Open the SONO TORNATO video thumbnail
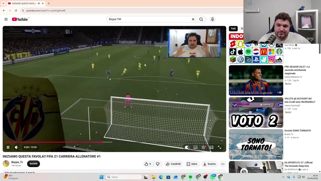Viewport: 321px width, 181px height. [x=256, y=144]
